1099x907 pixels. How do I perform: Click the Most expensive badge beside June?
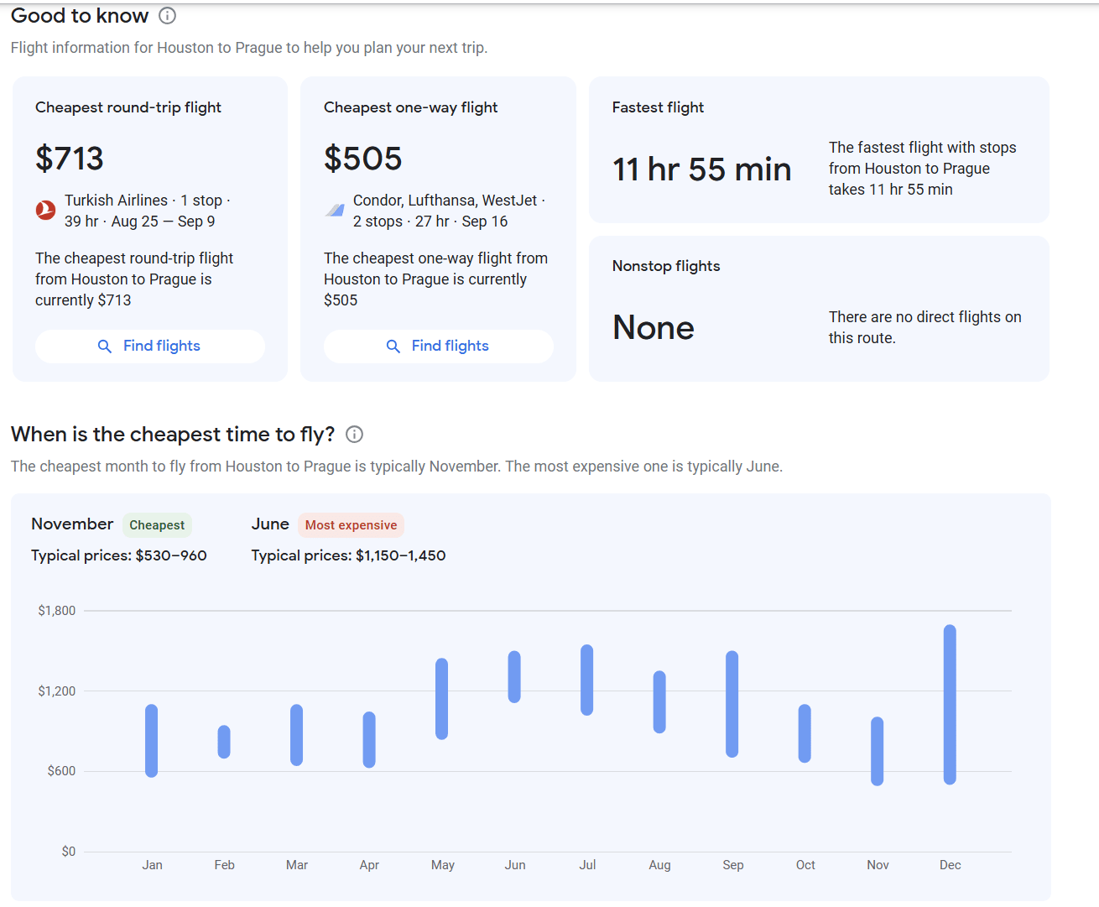coord(351,524)
